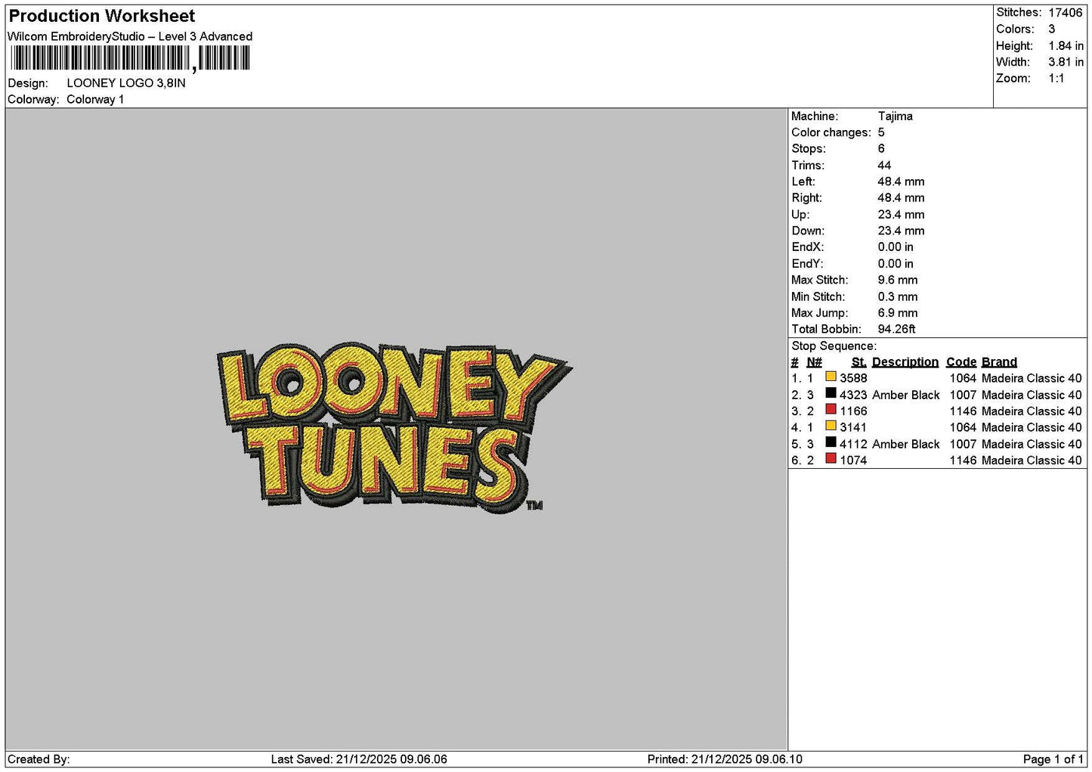Viewport: 1092px width, 772px height.
Task: Click the 'N#' column header
Action: point(814,362)
